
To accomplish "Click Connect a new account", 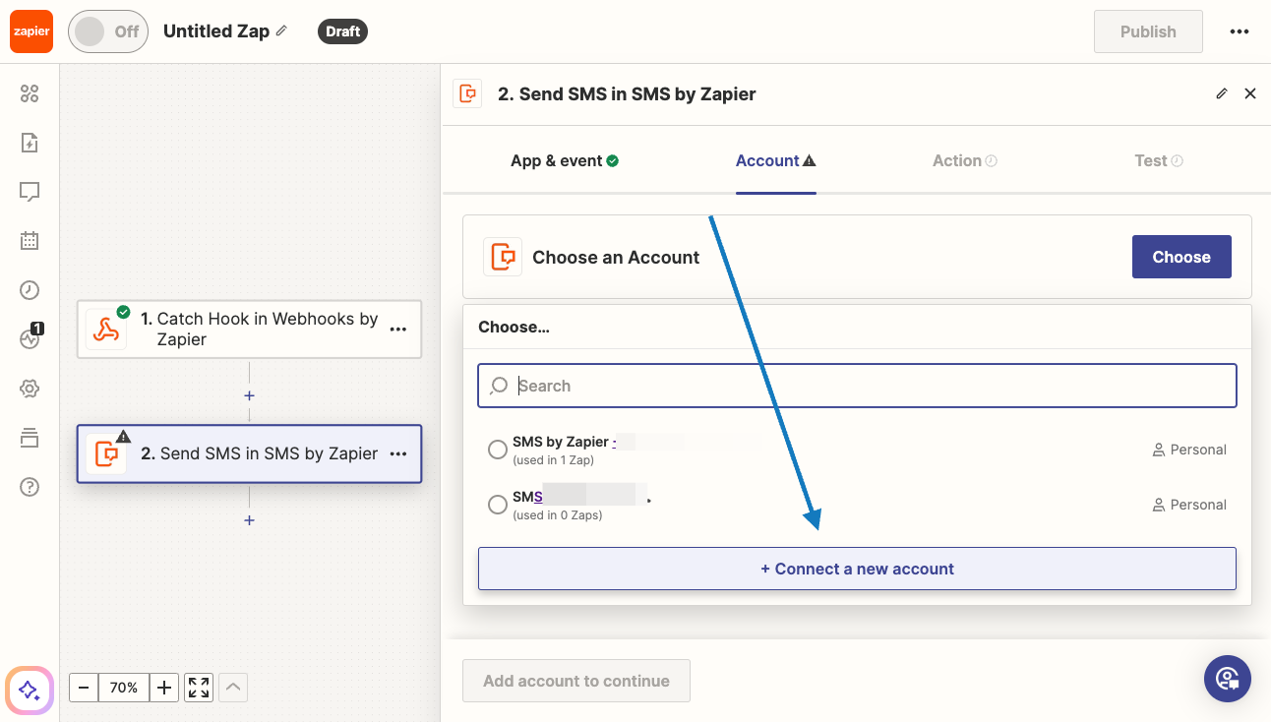I will click(857, 569).
